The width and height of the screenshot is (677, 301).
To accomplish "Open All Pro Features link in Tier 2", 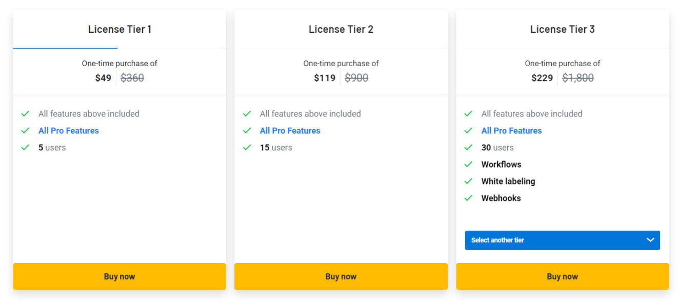I will point(290,131).
